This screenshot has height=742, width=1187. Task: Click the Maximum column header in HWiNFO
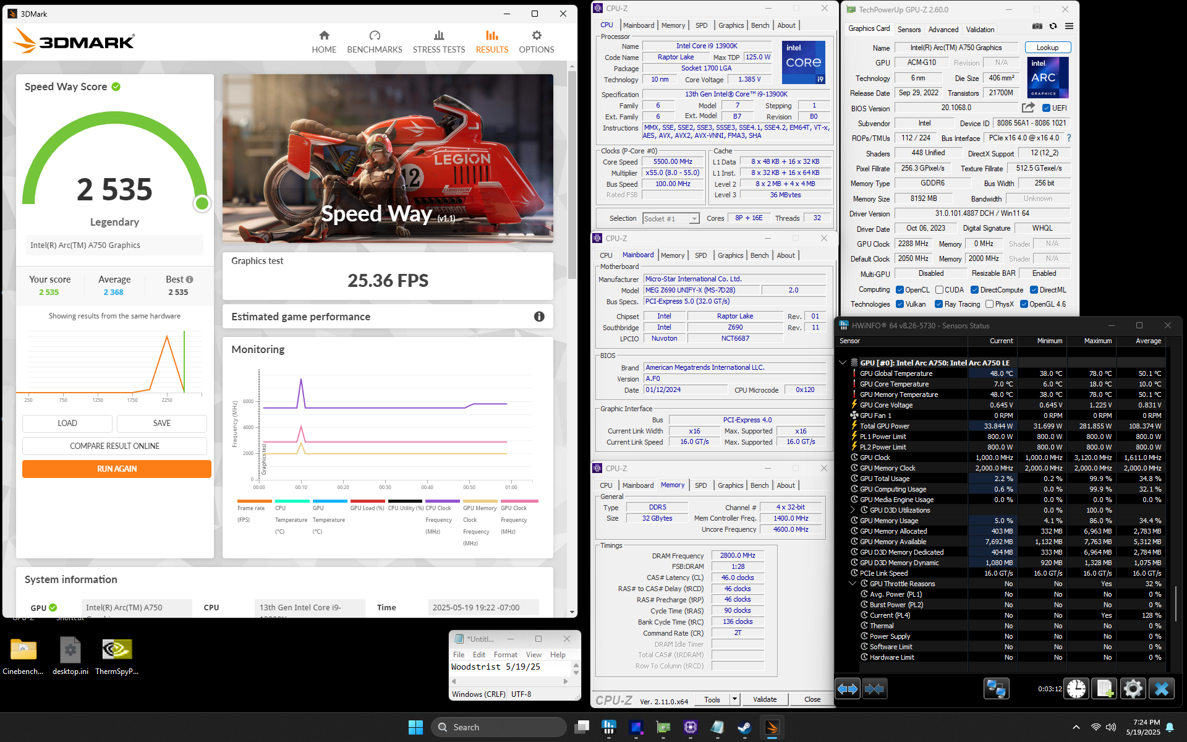pyautogui.click(x=1097, y=341)
